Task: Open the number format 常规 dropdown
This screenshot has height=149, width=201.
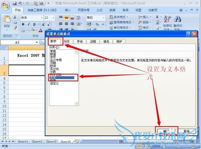Action: point(104,18)
